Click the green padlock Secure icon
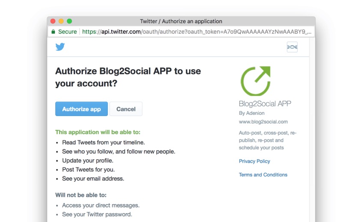The width and height of the screenshot is (364, 222). [54, 32]
